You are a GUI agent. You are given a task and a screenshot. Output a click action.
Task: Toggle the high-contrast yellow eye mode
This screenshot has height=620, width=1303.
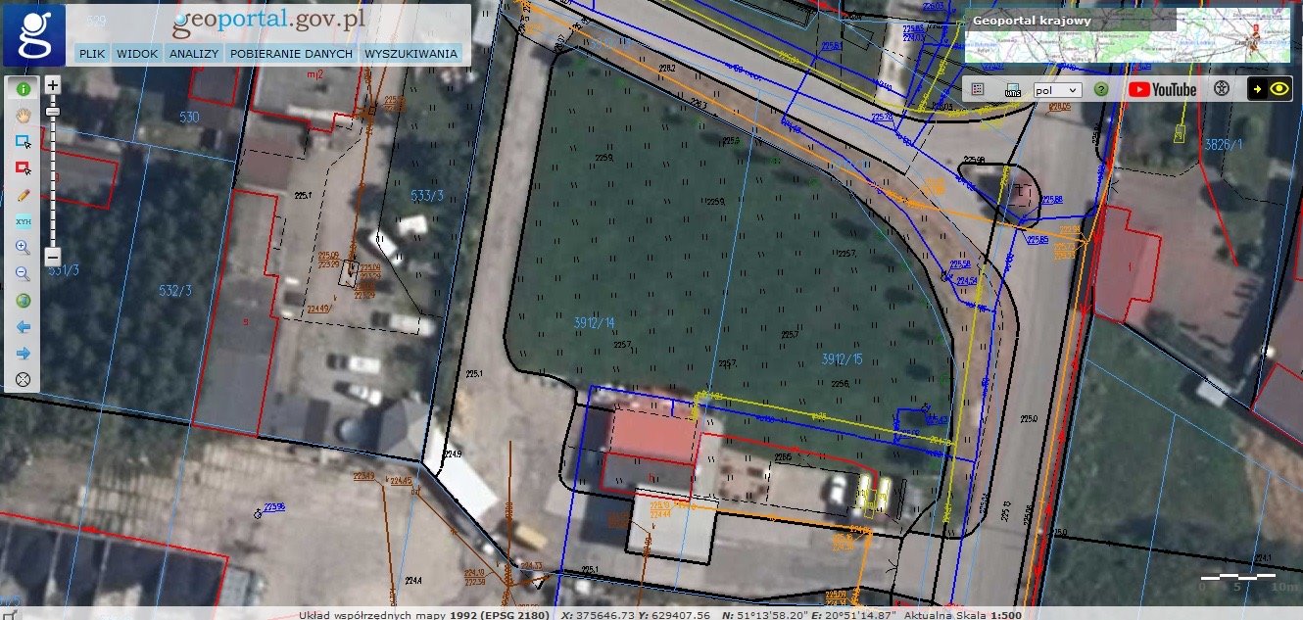pyautogui.click(x=1269, y=89)
